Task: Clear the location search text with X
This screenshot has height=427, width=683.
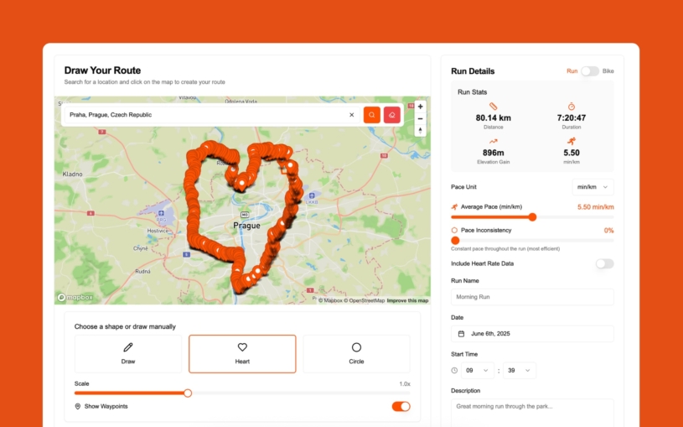Action: point(351,115)
